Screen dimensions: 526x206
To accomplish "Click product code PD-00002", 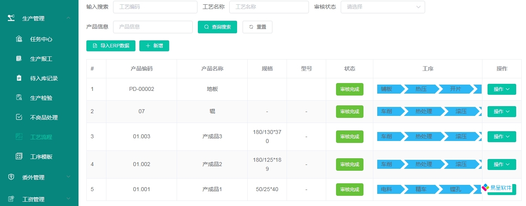I will [x=142, y=89].
